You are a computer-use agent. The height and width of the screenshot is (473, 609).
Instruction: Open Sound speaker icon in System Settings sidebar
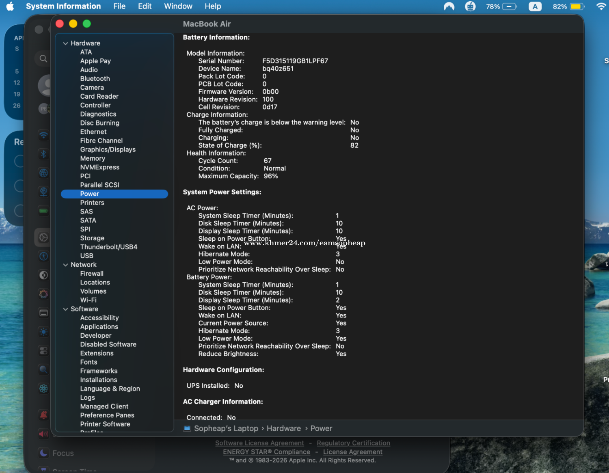(43, 434)
